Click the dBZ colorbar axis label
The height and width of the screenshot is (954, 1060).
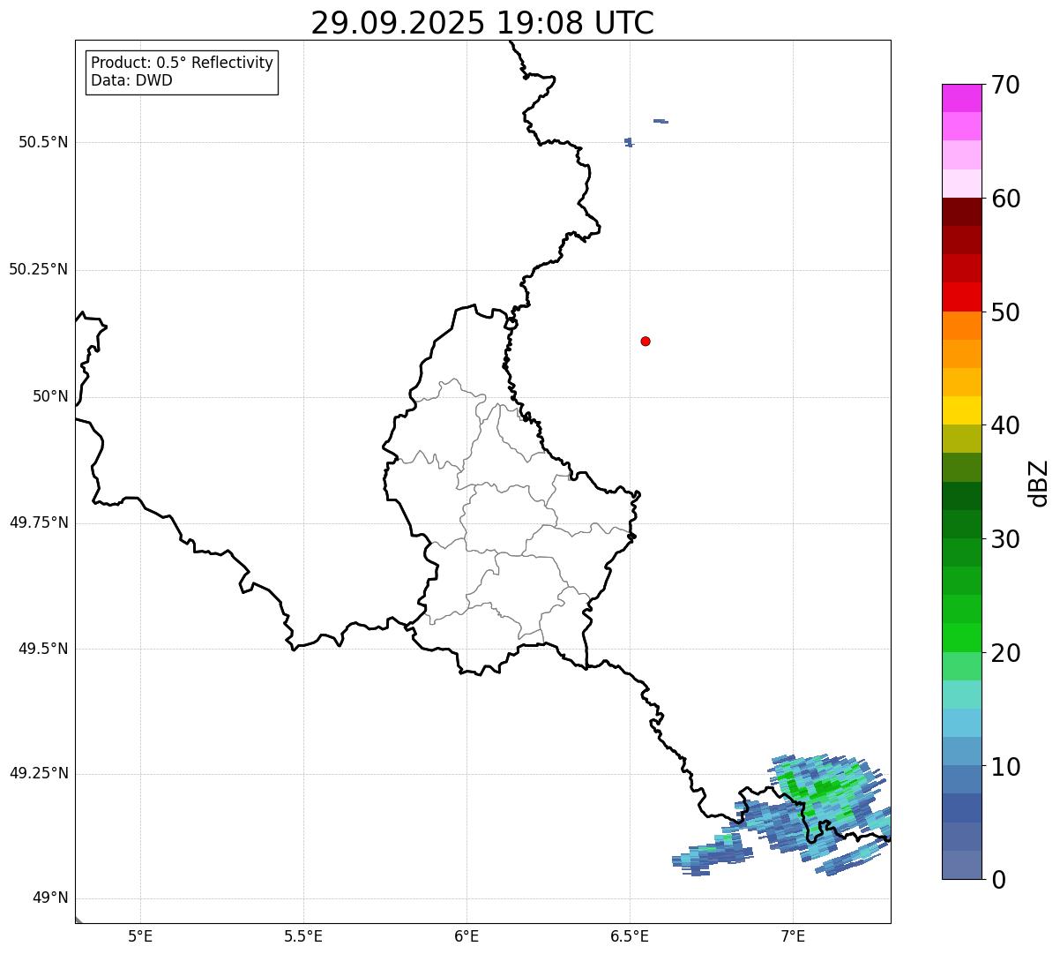(x=1039, y=483)
